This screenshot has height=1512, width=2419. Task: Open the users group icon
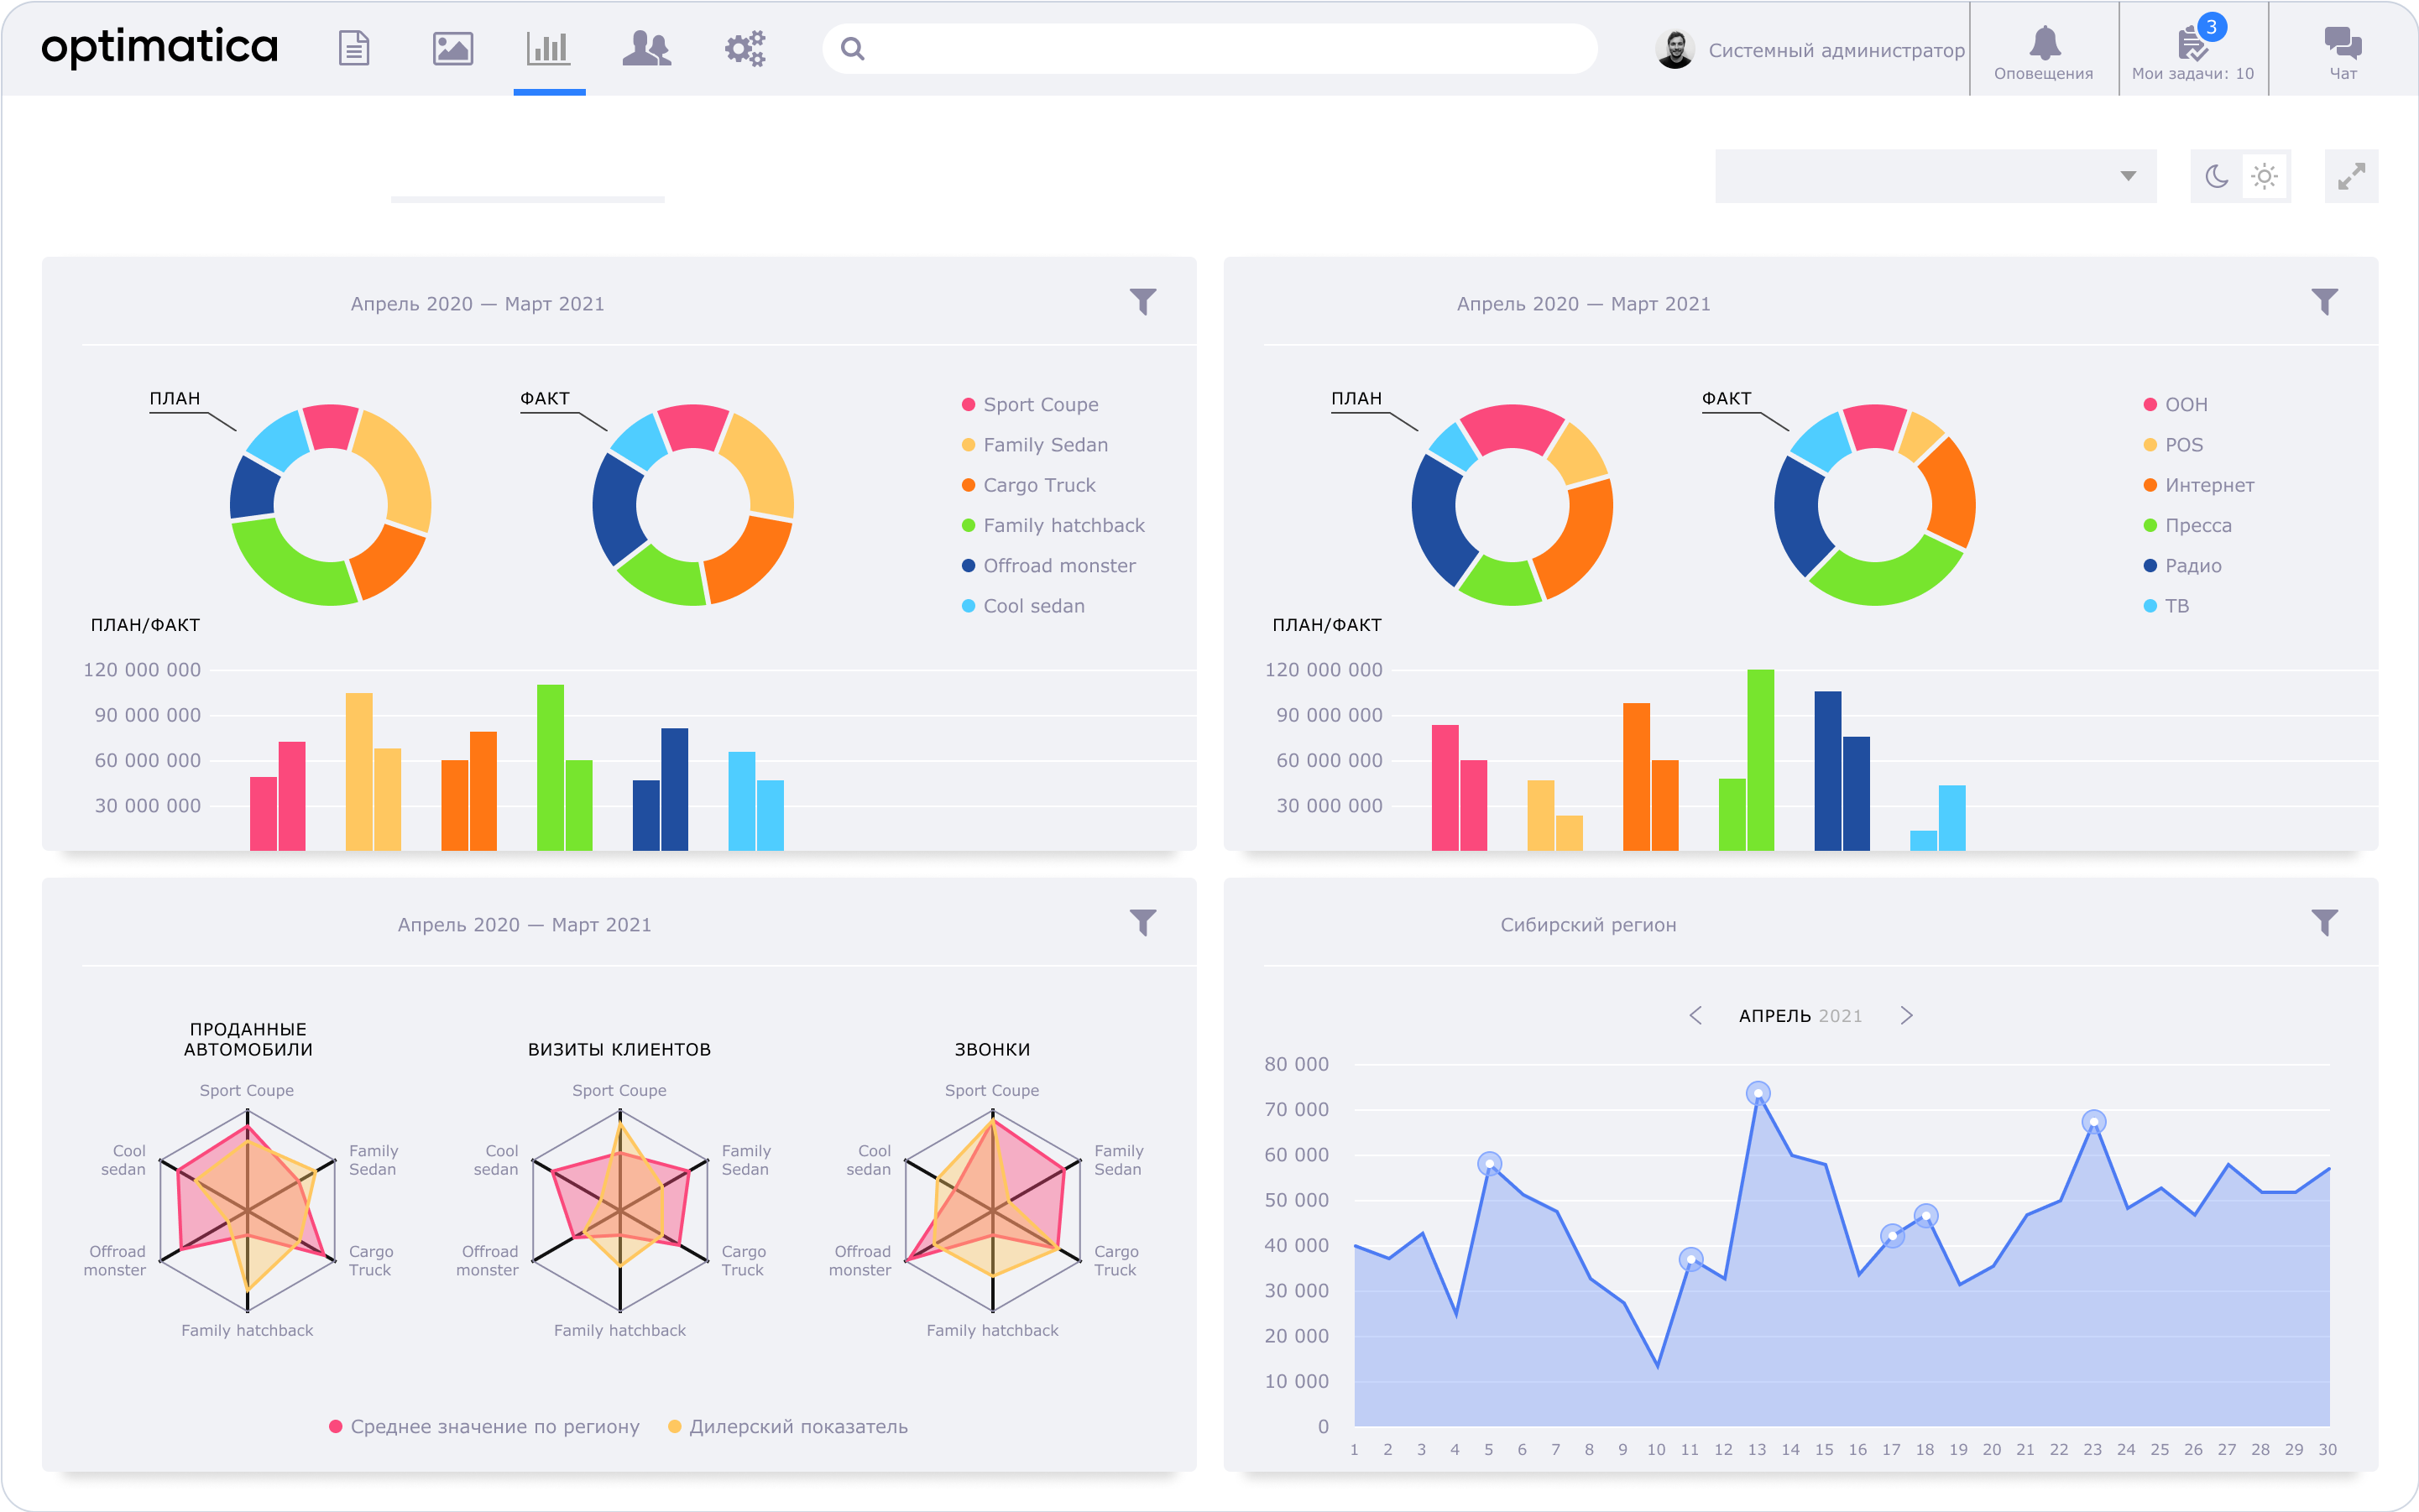pyautogui.click(x=646, y=48)
